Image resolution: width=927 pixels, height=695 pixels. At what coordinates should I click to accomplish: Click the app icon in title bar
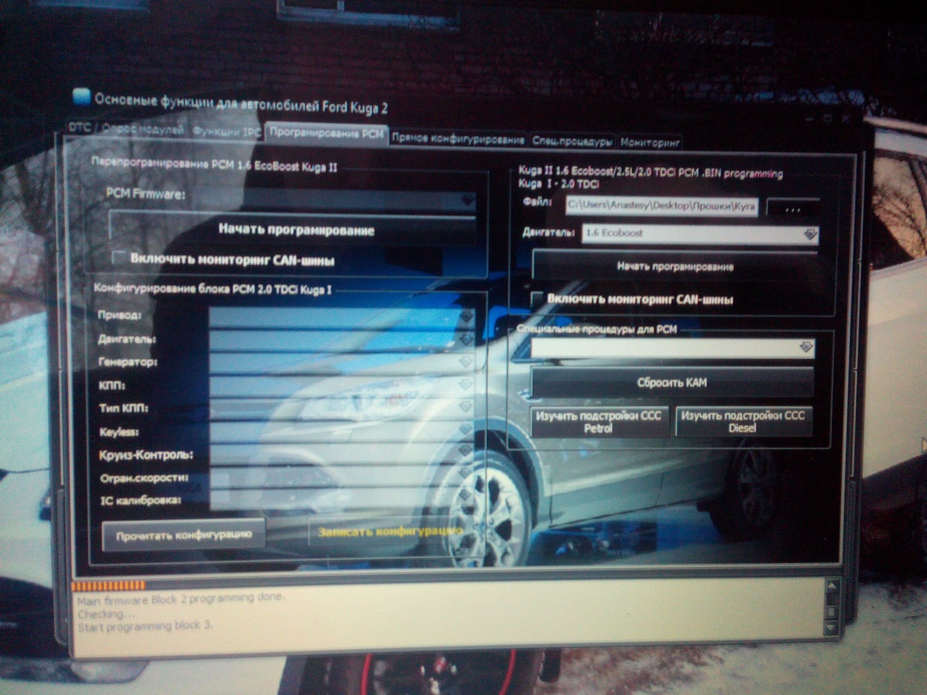click(x=81, y=97)
